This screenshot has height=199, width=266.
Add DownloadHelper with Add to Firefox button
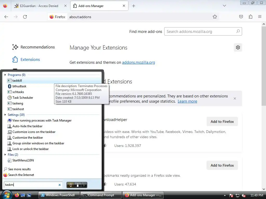point(222,122)
